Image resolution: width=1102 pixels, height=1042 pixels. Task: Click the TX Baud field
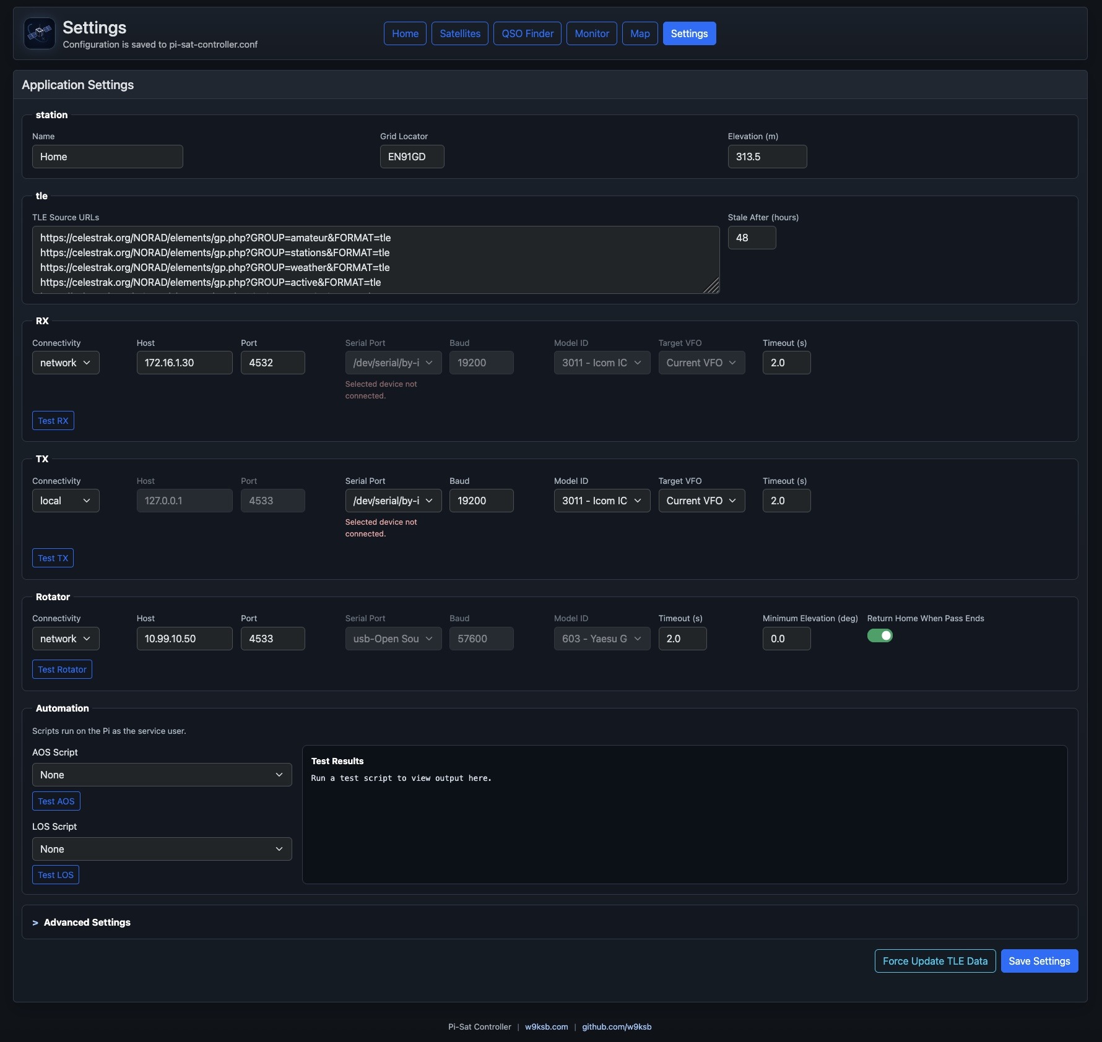[482, 501]
